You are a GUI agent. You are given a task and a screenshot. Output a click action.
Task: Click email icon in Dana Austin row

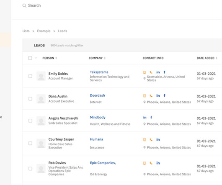point(145,96)
